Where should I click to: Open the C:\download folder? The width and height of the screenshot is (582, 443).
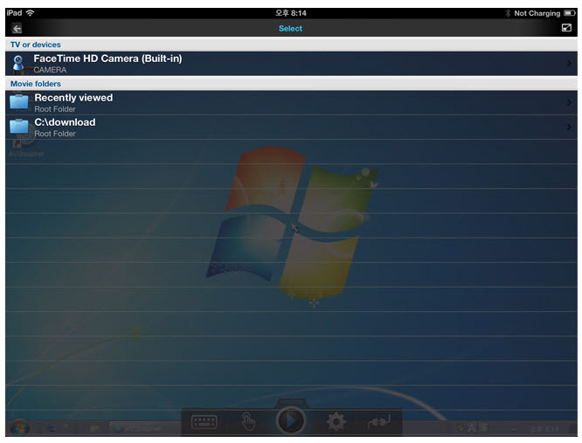point(291,128)
